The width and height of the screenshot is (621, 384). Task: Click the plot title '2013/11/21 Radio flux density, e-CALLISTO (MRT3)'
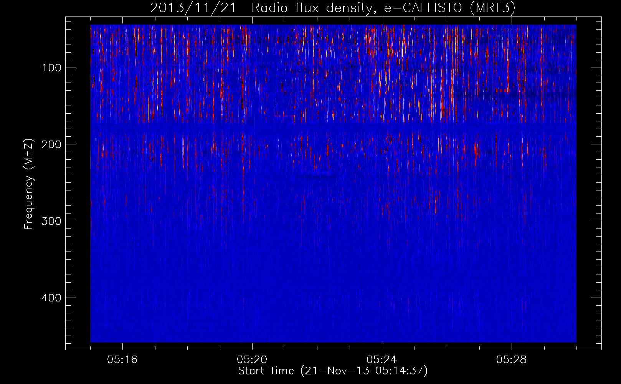tap(333, 8)
